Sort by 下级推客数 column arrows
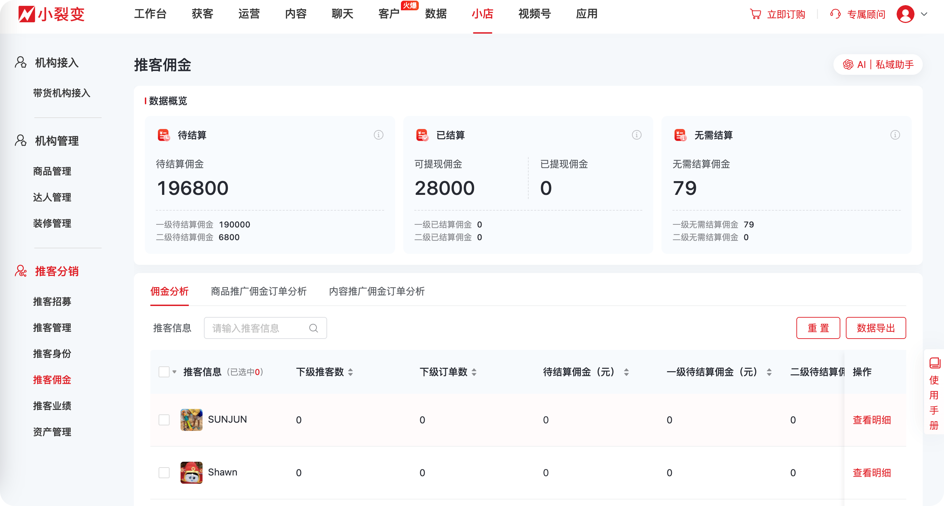The image size is (944, 506). tap(350, 372)
